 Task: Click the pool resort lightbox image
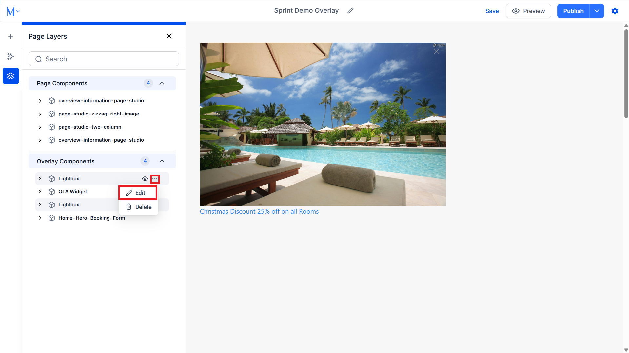tap(323, 124)
